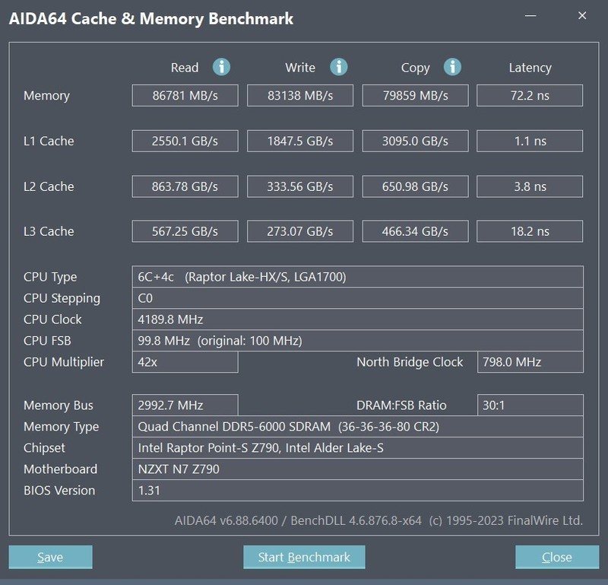Select the Memory Bus frequency field
The image size is (608, 585).
[x=182, y=405]
